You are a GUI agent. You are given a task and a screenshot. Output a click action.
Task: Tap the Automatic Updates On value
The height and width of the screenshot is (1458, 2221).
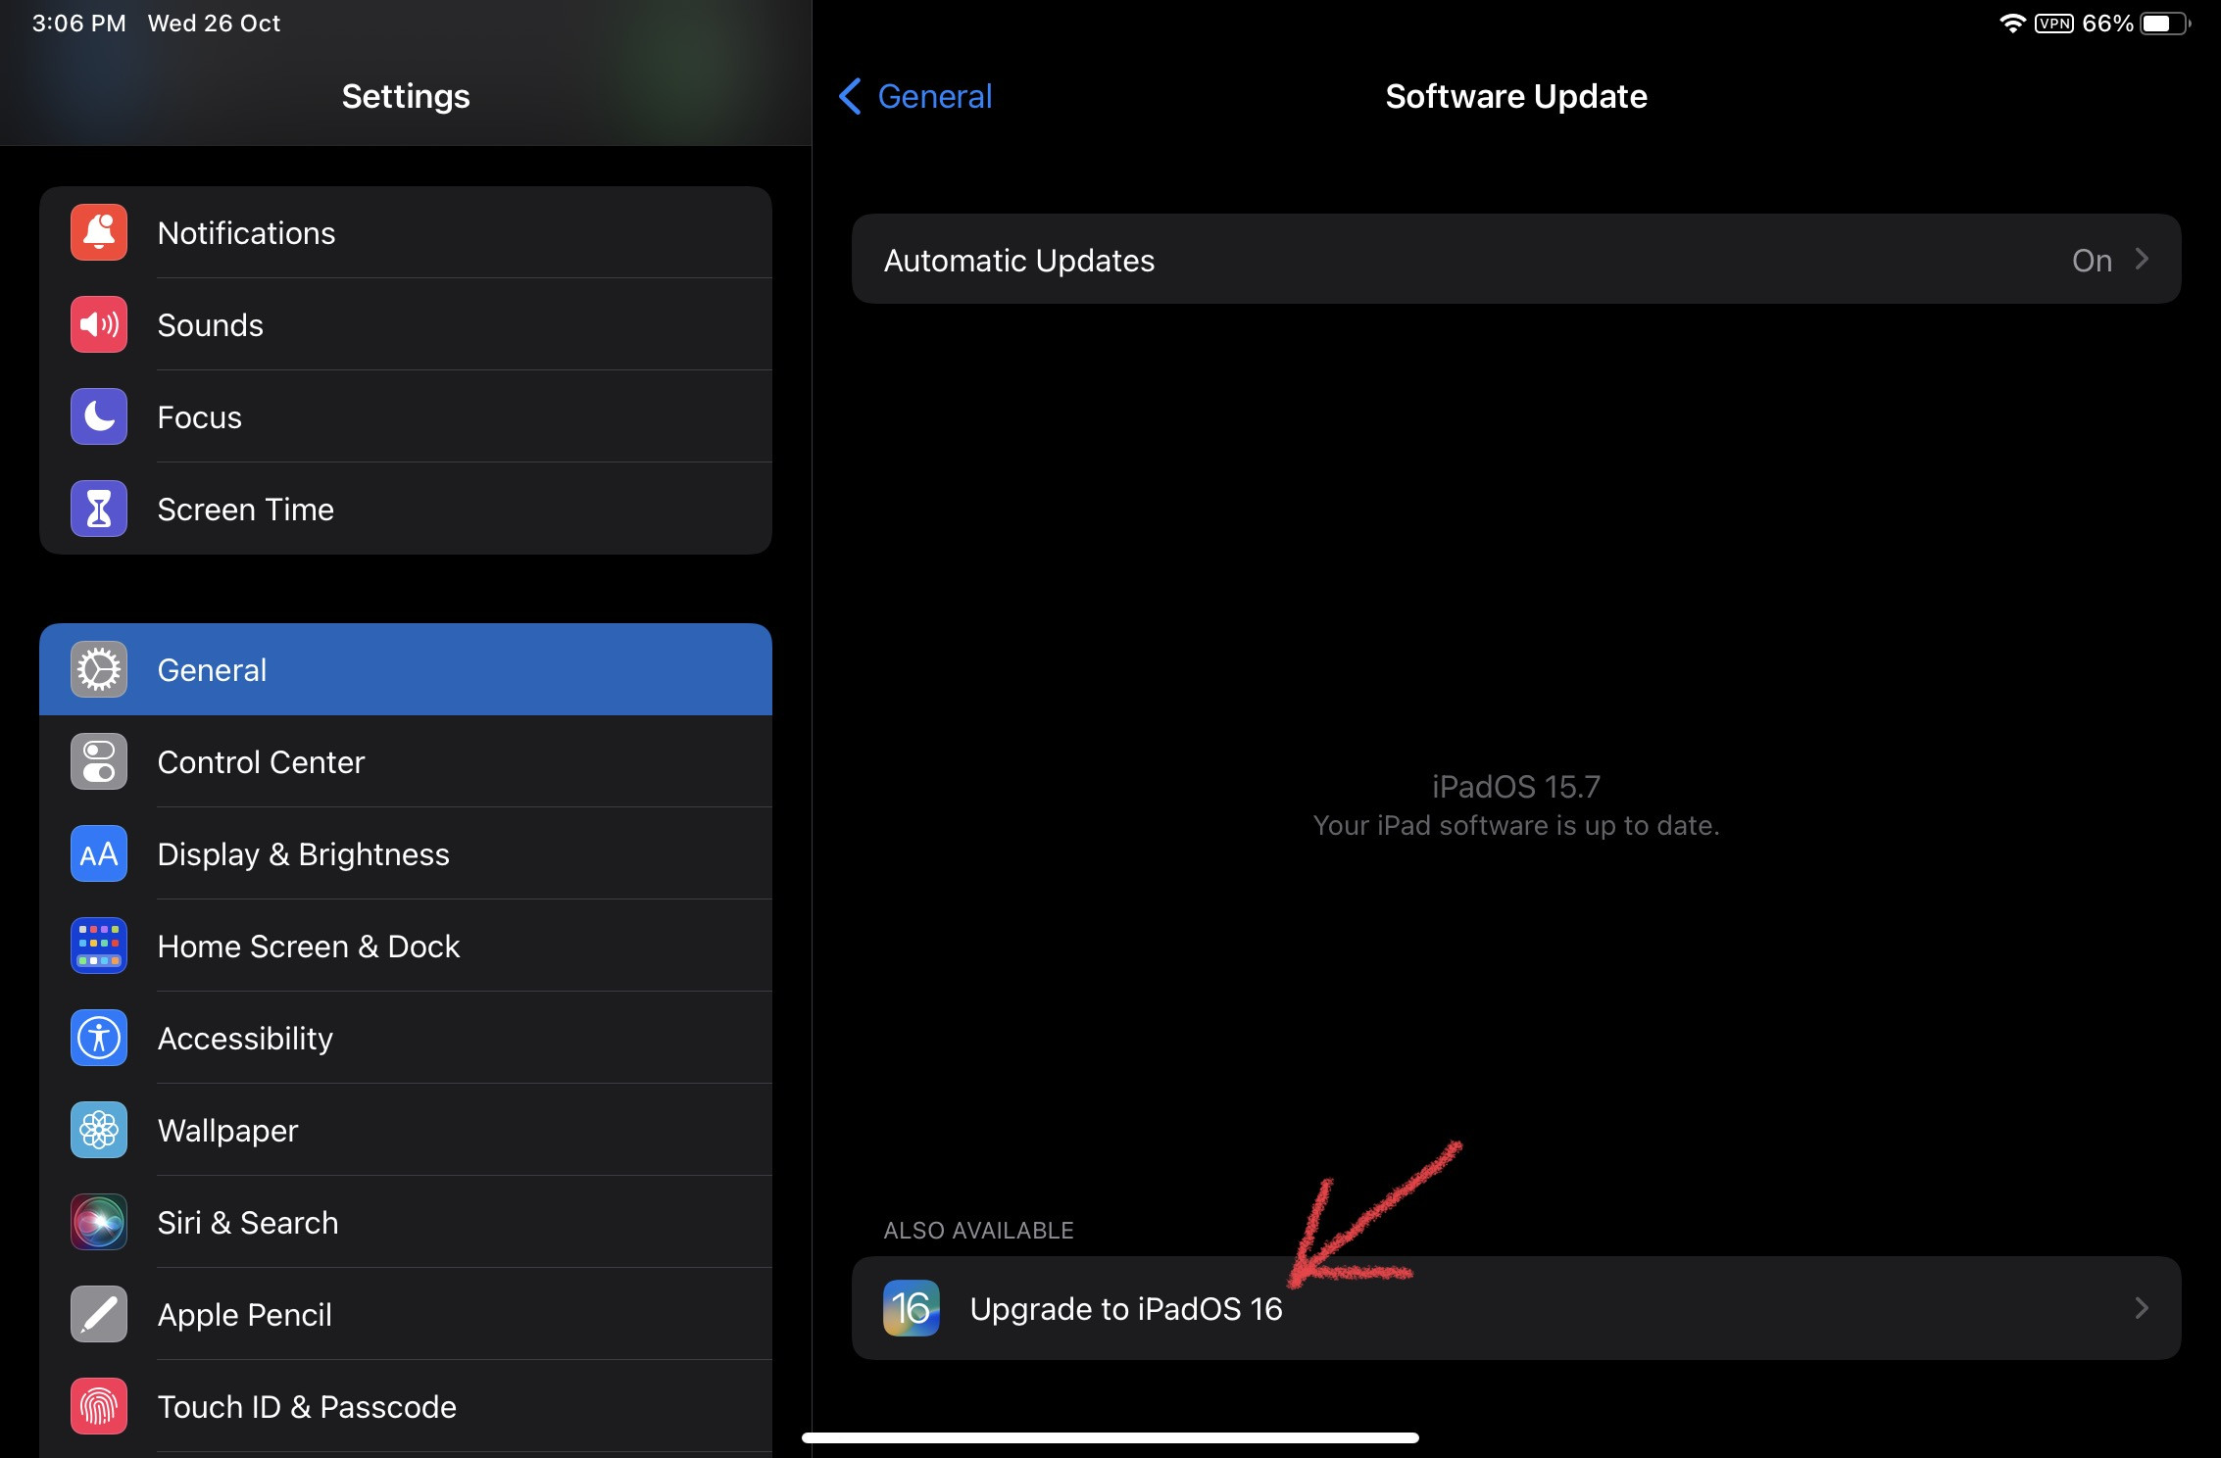(x=2092, y=261)
